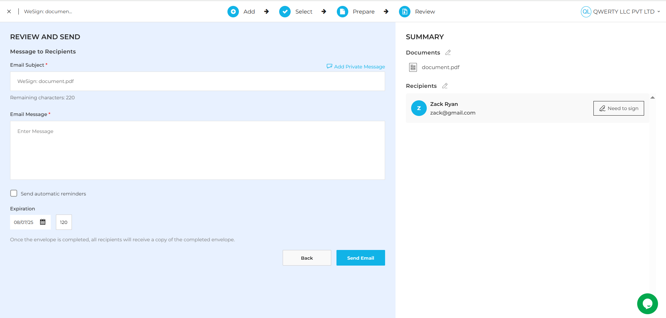
Task: Edit Documents using the pencil icon
Action: (x=448, y=52)
